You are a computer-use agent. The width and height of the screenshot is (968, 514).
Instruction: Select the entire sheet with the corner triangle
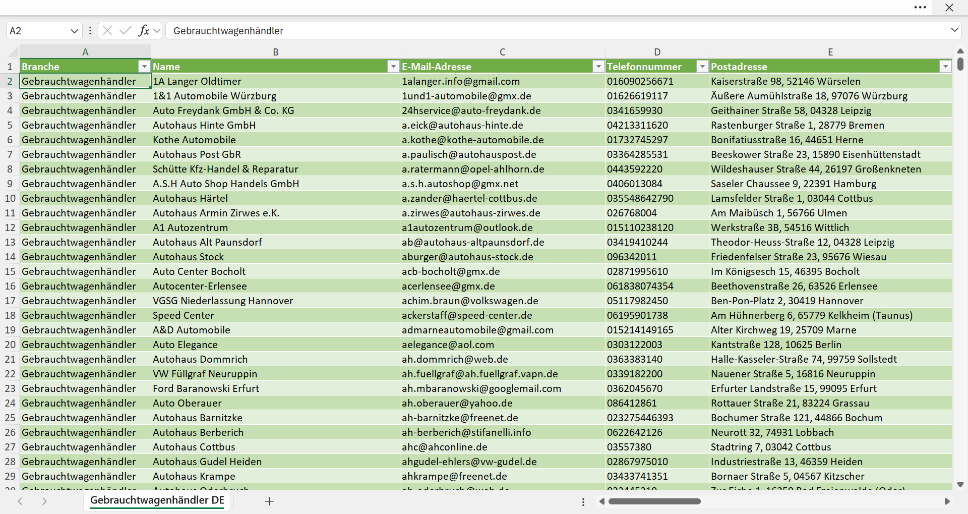pyautogui.click(x=13, y=51)
